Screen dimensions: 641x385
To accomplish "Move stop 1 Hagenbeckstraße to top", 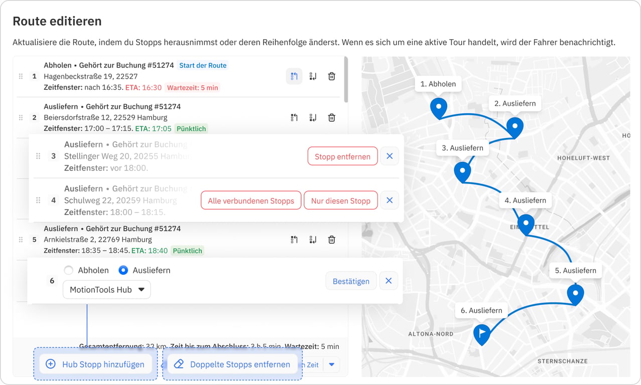I will (x=294, y=76).
